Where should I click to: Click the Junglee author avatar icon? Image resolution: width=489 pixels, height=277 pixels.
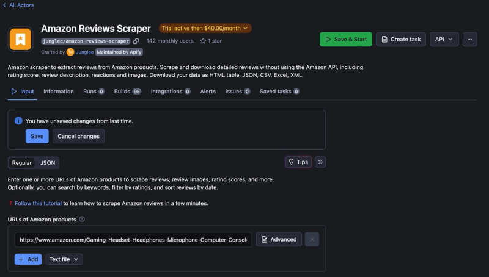coord(70,52)
